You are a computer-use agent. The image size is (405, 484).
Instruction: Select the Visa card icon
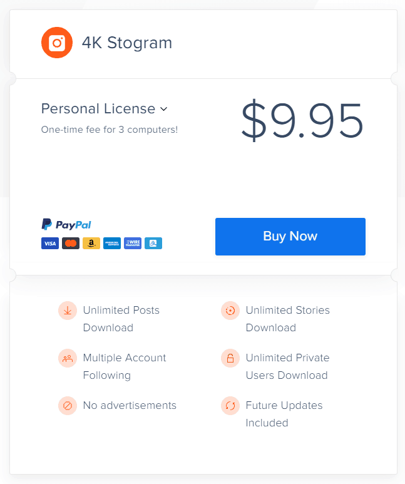pyautogui.click(x=50, y=243)
